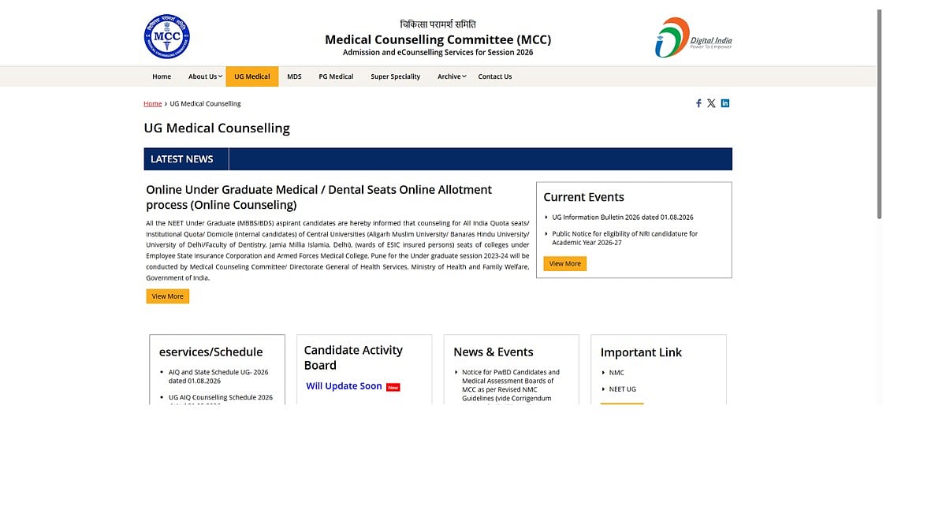Open the NEET UG important link
946x532 pixels.
(x=622, y=389)
